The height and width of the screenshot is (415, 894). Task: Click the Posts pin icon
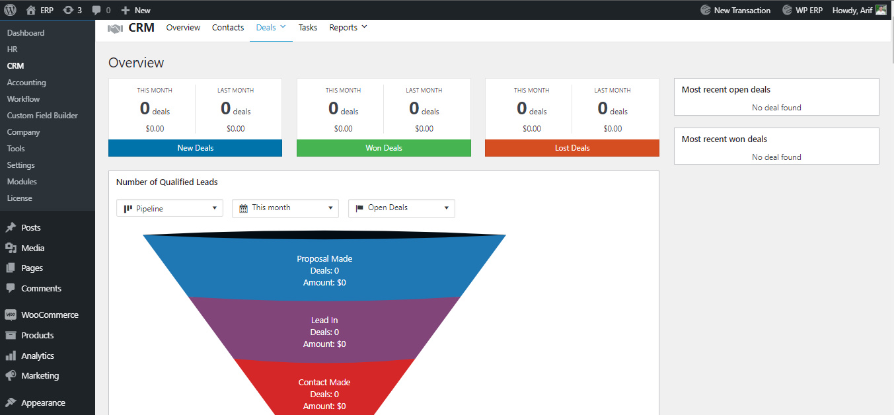[11, 227]
